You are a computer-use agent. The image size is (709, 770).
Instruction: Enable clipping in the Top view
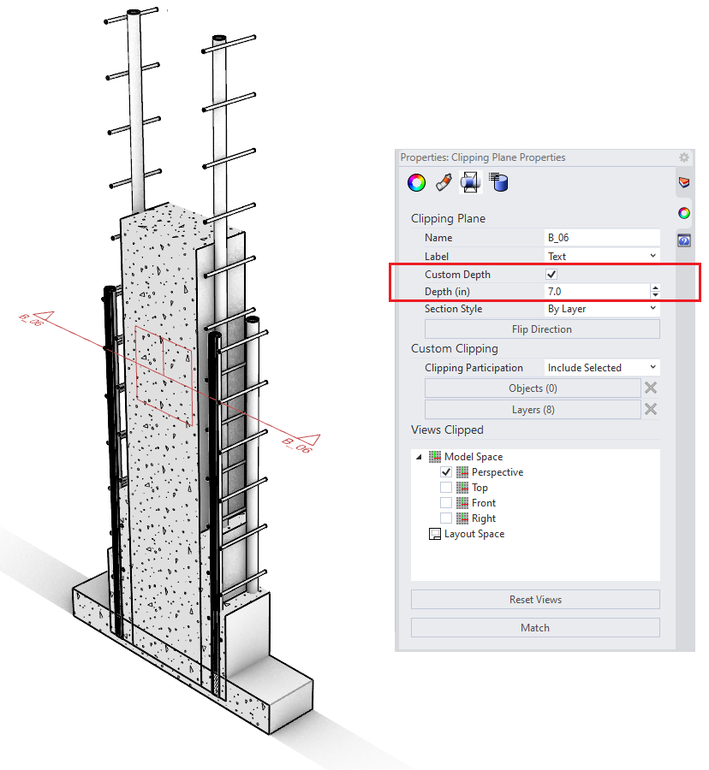(446, 488)
